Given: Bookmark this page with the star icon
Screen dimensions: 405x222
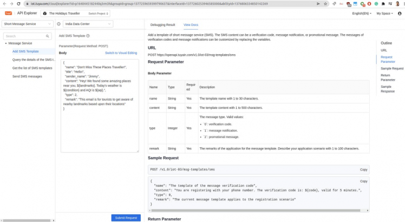Looking at the screenshot, I should [x=325, y=4].
